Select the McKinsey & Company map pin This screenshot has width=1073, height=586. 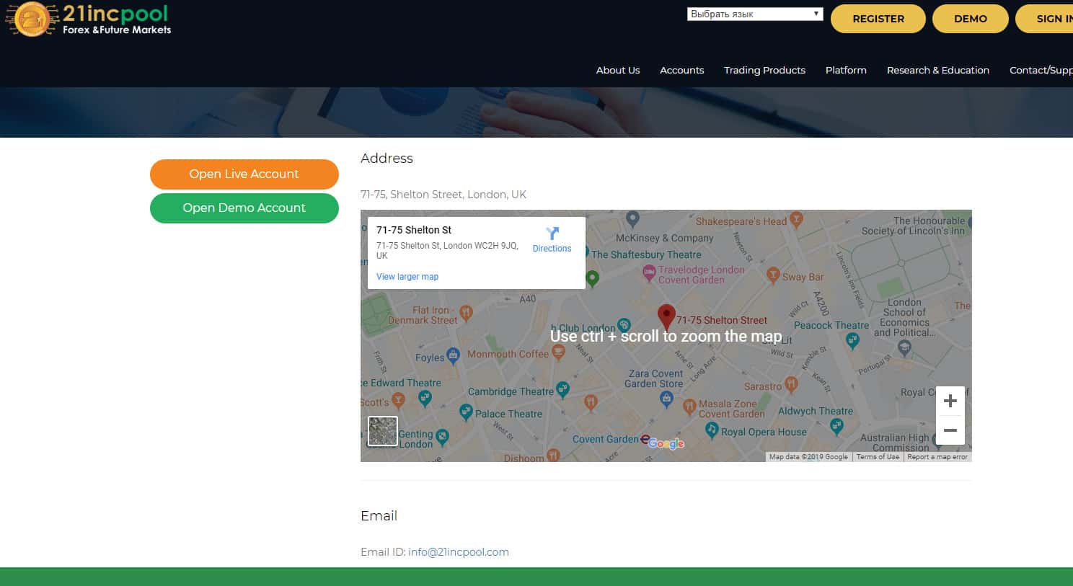pos(632,218)
